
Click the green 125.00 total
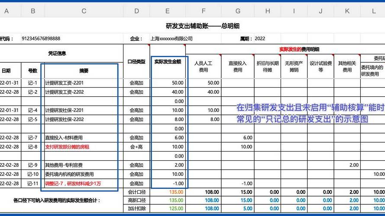click(176, 209)
